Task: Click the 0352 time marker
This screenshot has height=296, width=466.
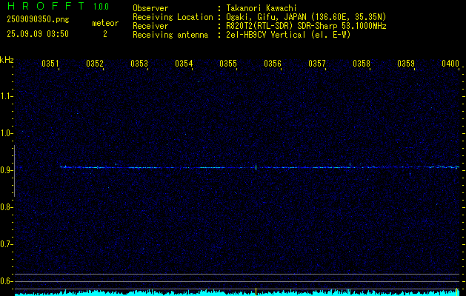Action: pyautogui.click(x=95, y=63)
